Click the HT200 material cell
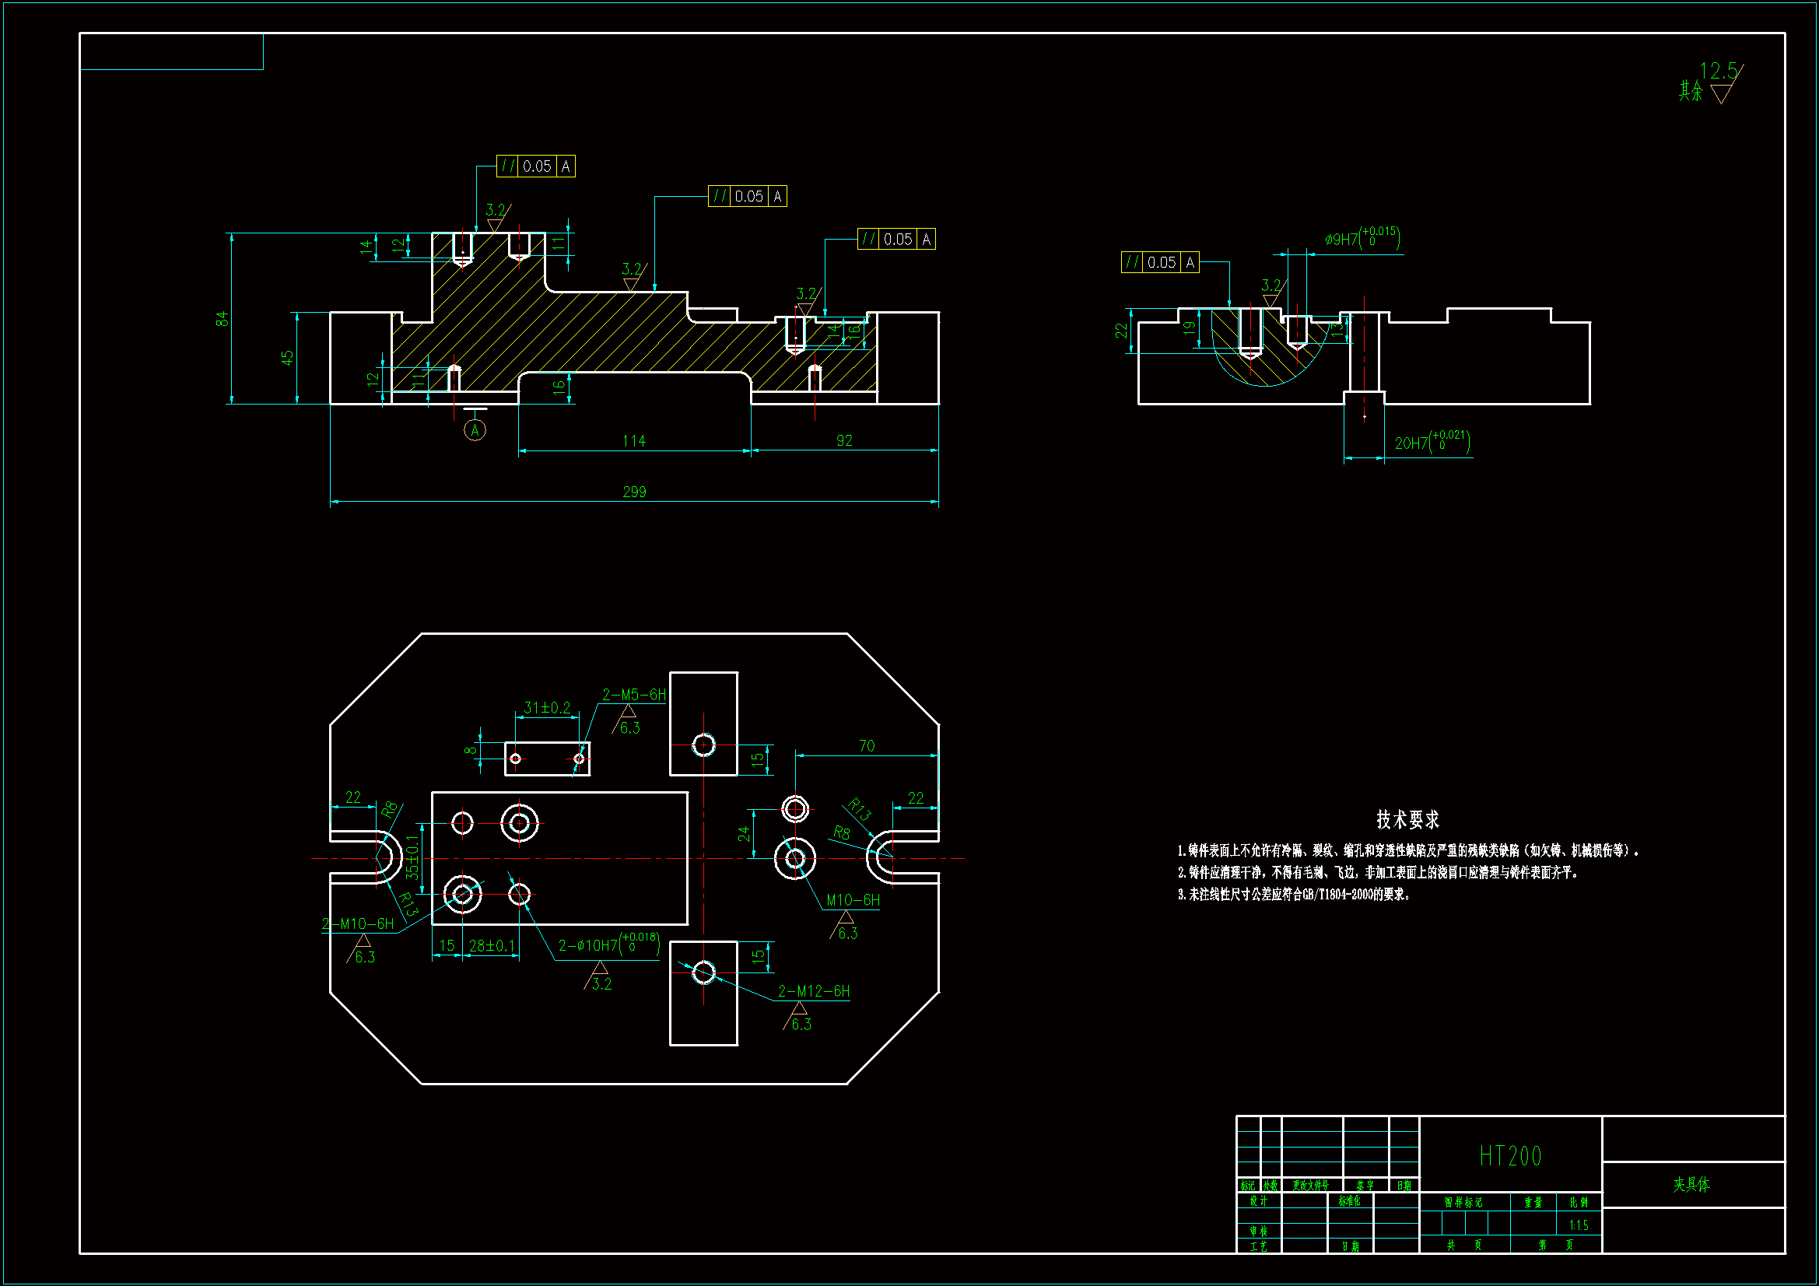 click(1510, 1156)
